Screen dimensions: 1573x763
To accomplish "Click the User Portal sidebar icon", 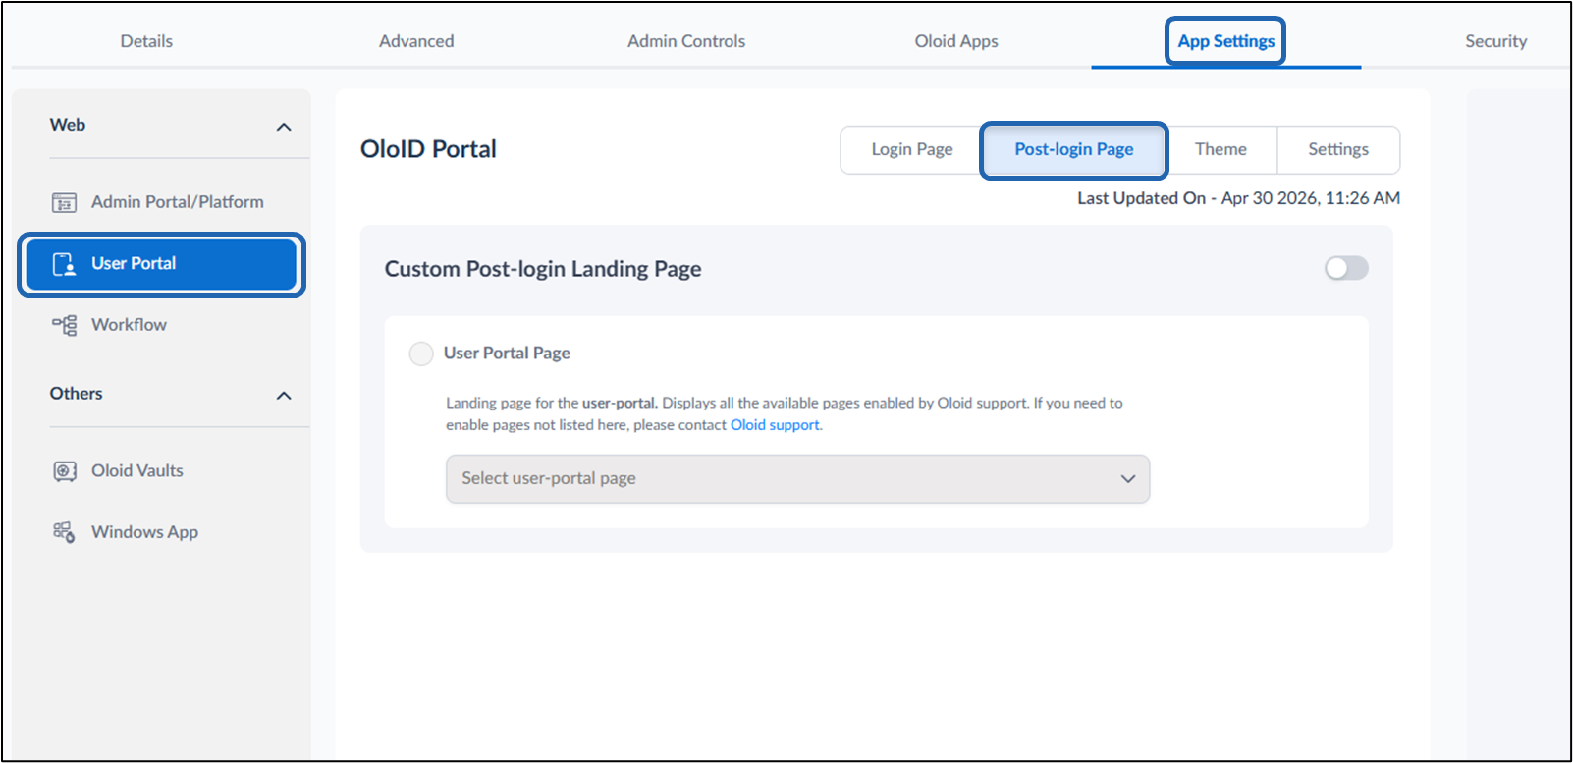I will (x=64, y=264).
